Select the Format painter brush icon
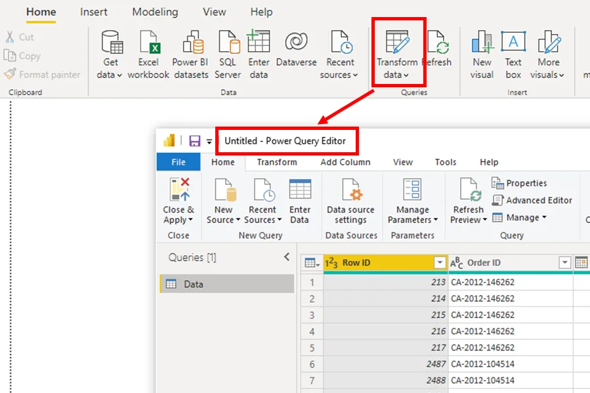Screen dimensions: 590x393 10,73
